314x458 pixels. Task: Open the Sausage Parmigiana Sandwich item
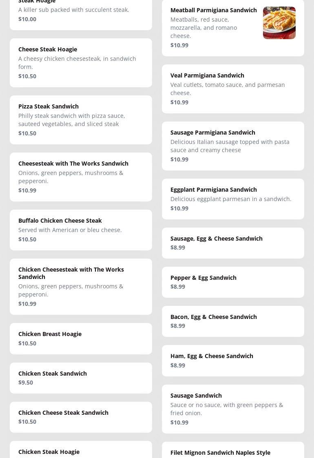click(x=233, y=146)
